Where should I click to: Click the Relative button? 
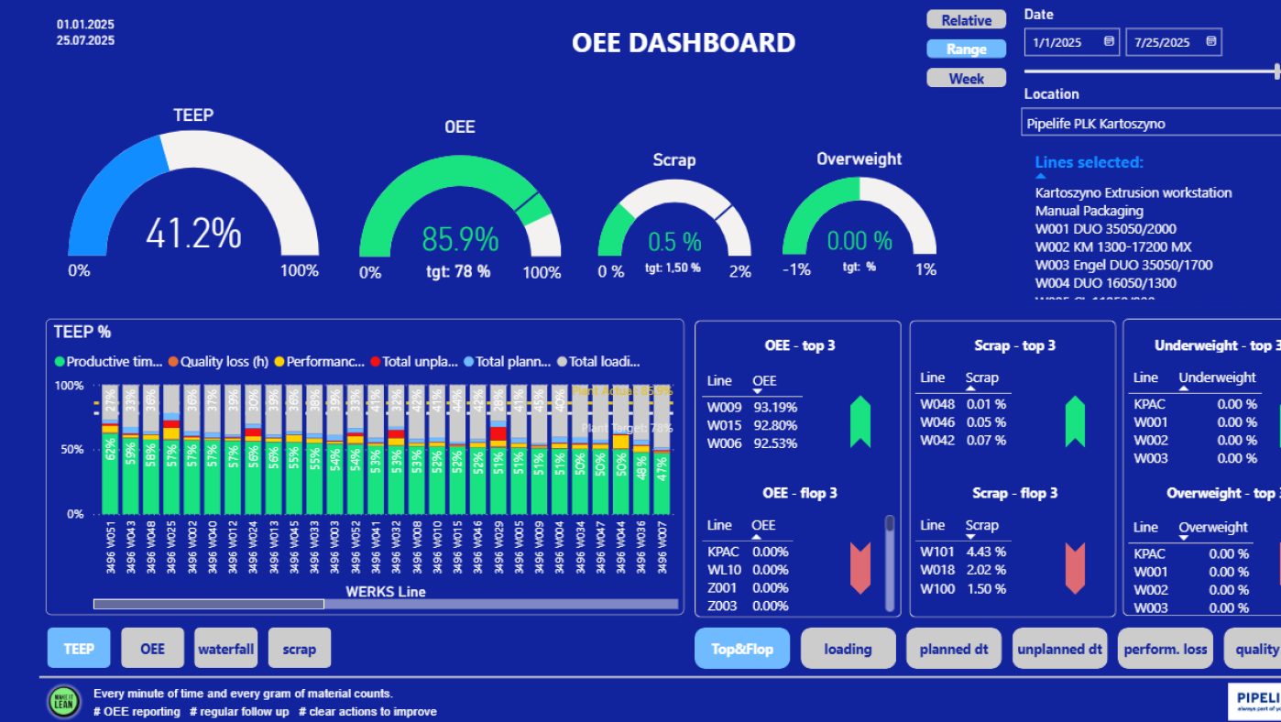pyautogui.click(x=966, y=19)
